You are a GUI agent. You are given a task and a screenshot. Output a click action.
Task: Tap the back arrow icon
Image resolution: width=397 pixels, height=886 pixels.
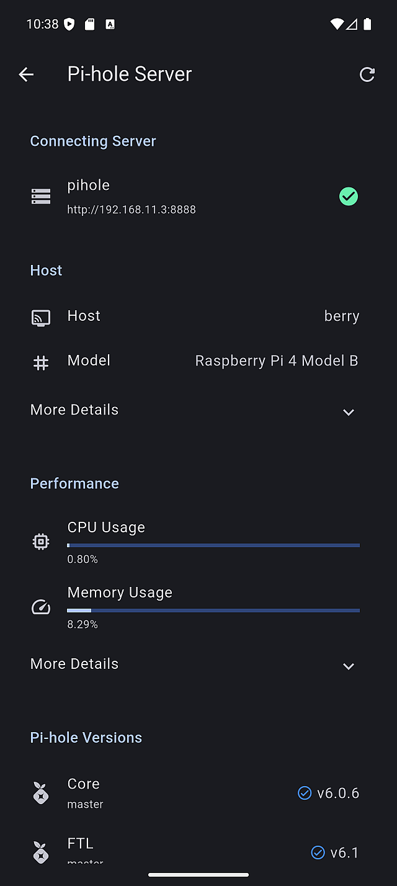pyautogui.click(x=26, y=74)
